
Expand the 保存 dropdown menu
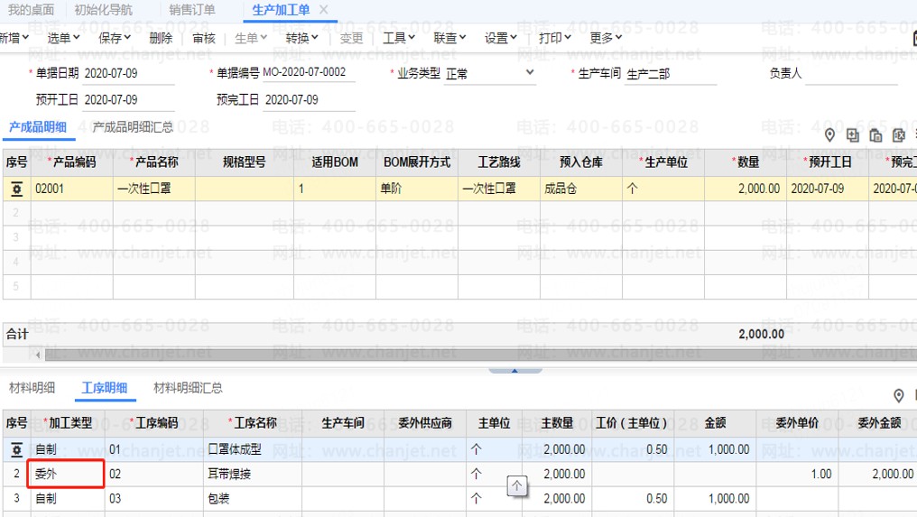[x=115, y=38]
